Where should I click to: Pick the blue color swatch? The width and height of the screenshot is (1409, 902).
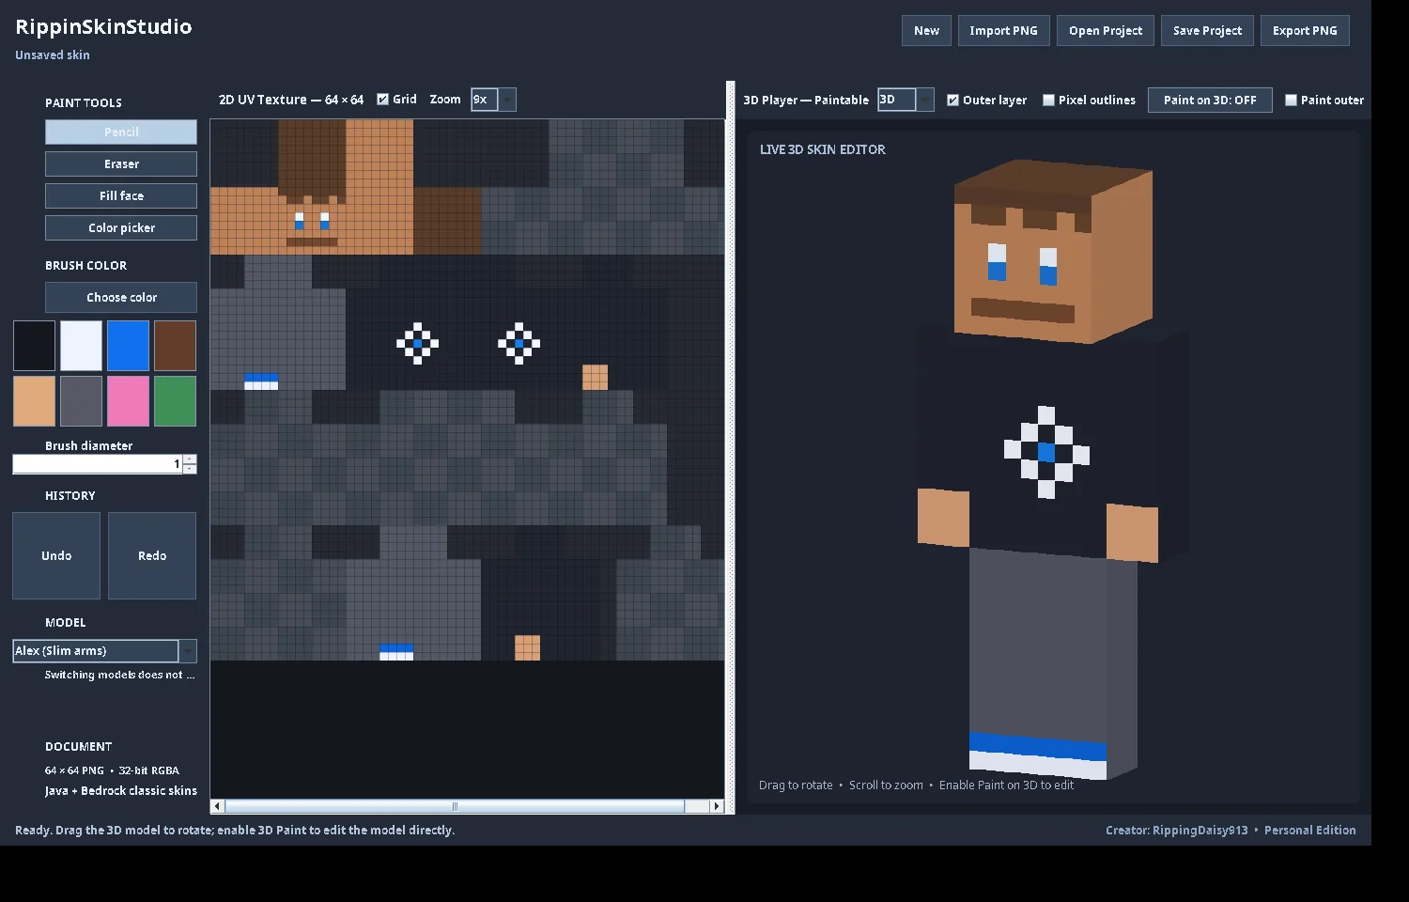click(x=128, y=346)
